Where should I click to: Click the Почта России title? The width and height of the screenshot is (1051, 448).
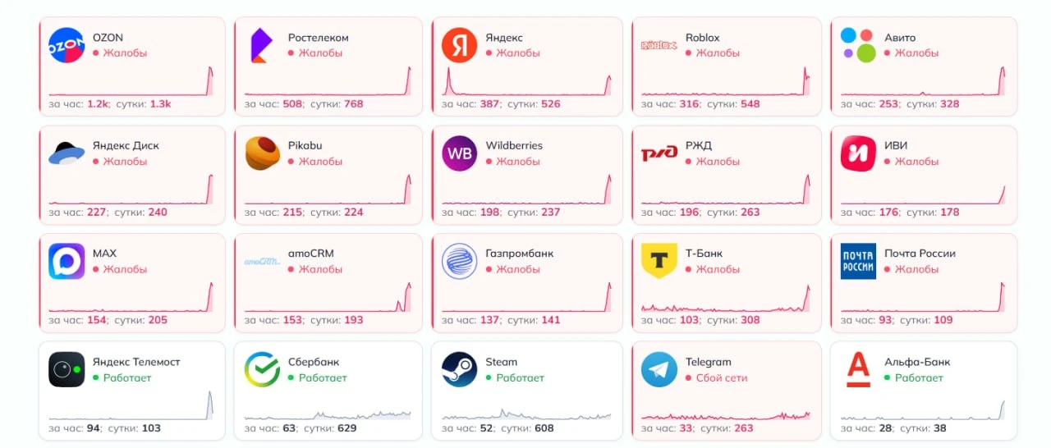[920, 254]
